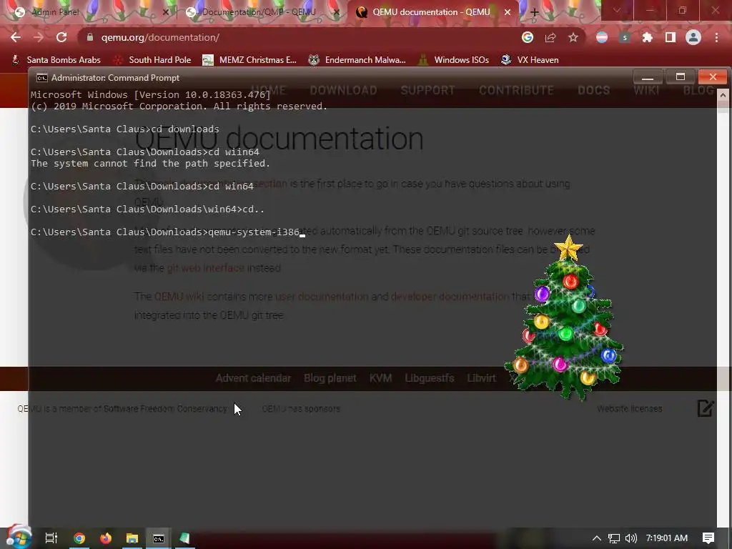Launch Firefox from the taskbar
This screenshot has width=732, height=549.
click(106, 538)
